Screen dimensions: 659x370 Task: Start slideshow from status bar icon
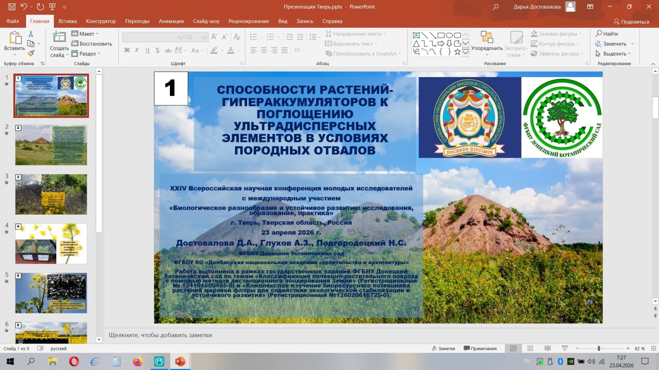coord(565,349)
